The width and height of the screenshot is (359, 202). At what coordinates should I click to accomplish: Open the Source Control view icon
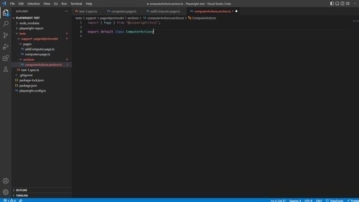tap(6, 35)
